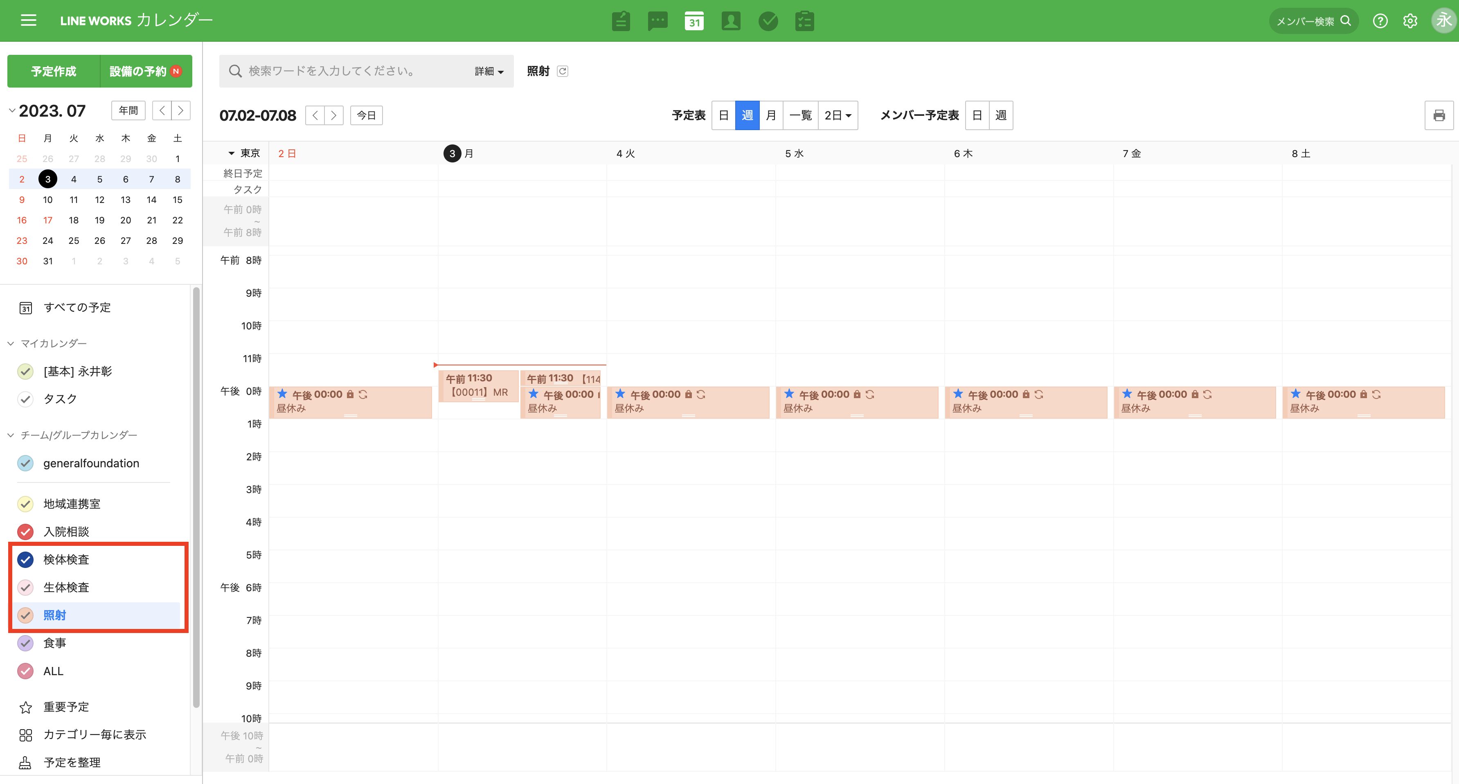
Task: Click the 今日 button
Action: pos(366,115)
